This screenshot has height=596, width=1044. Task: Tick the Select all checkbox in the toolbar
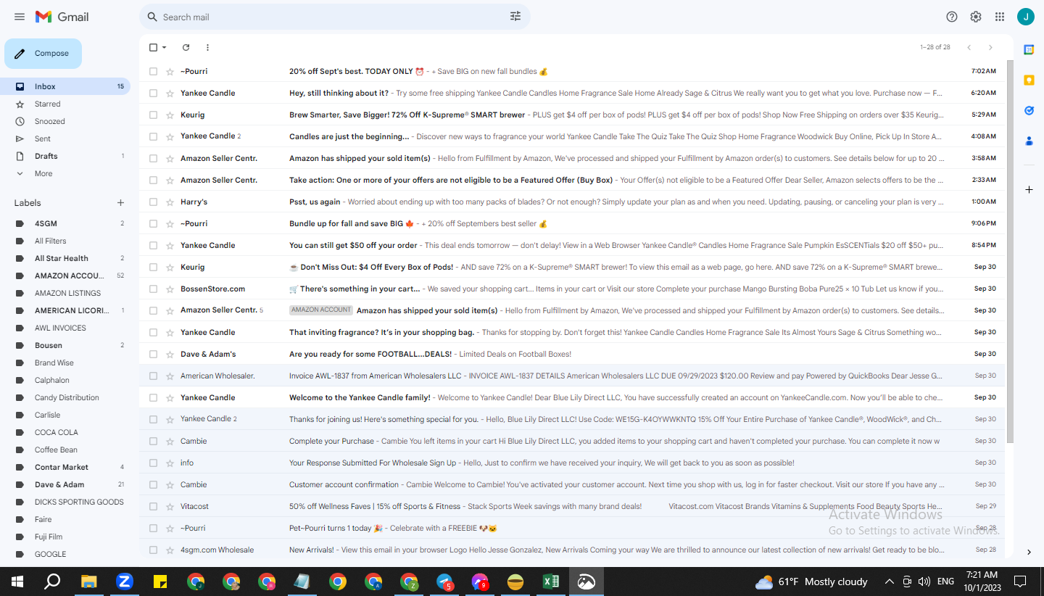tap(153, 47)
